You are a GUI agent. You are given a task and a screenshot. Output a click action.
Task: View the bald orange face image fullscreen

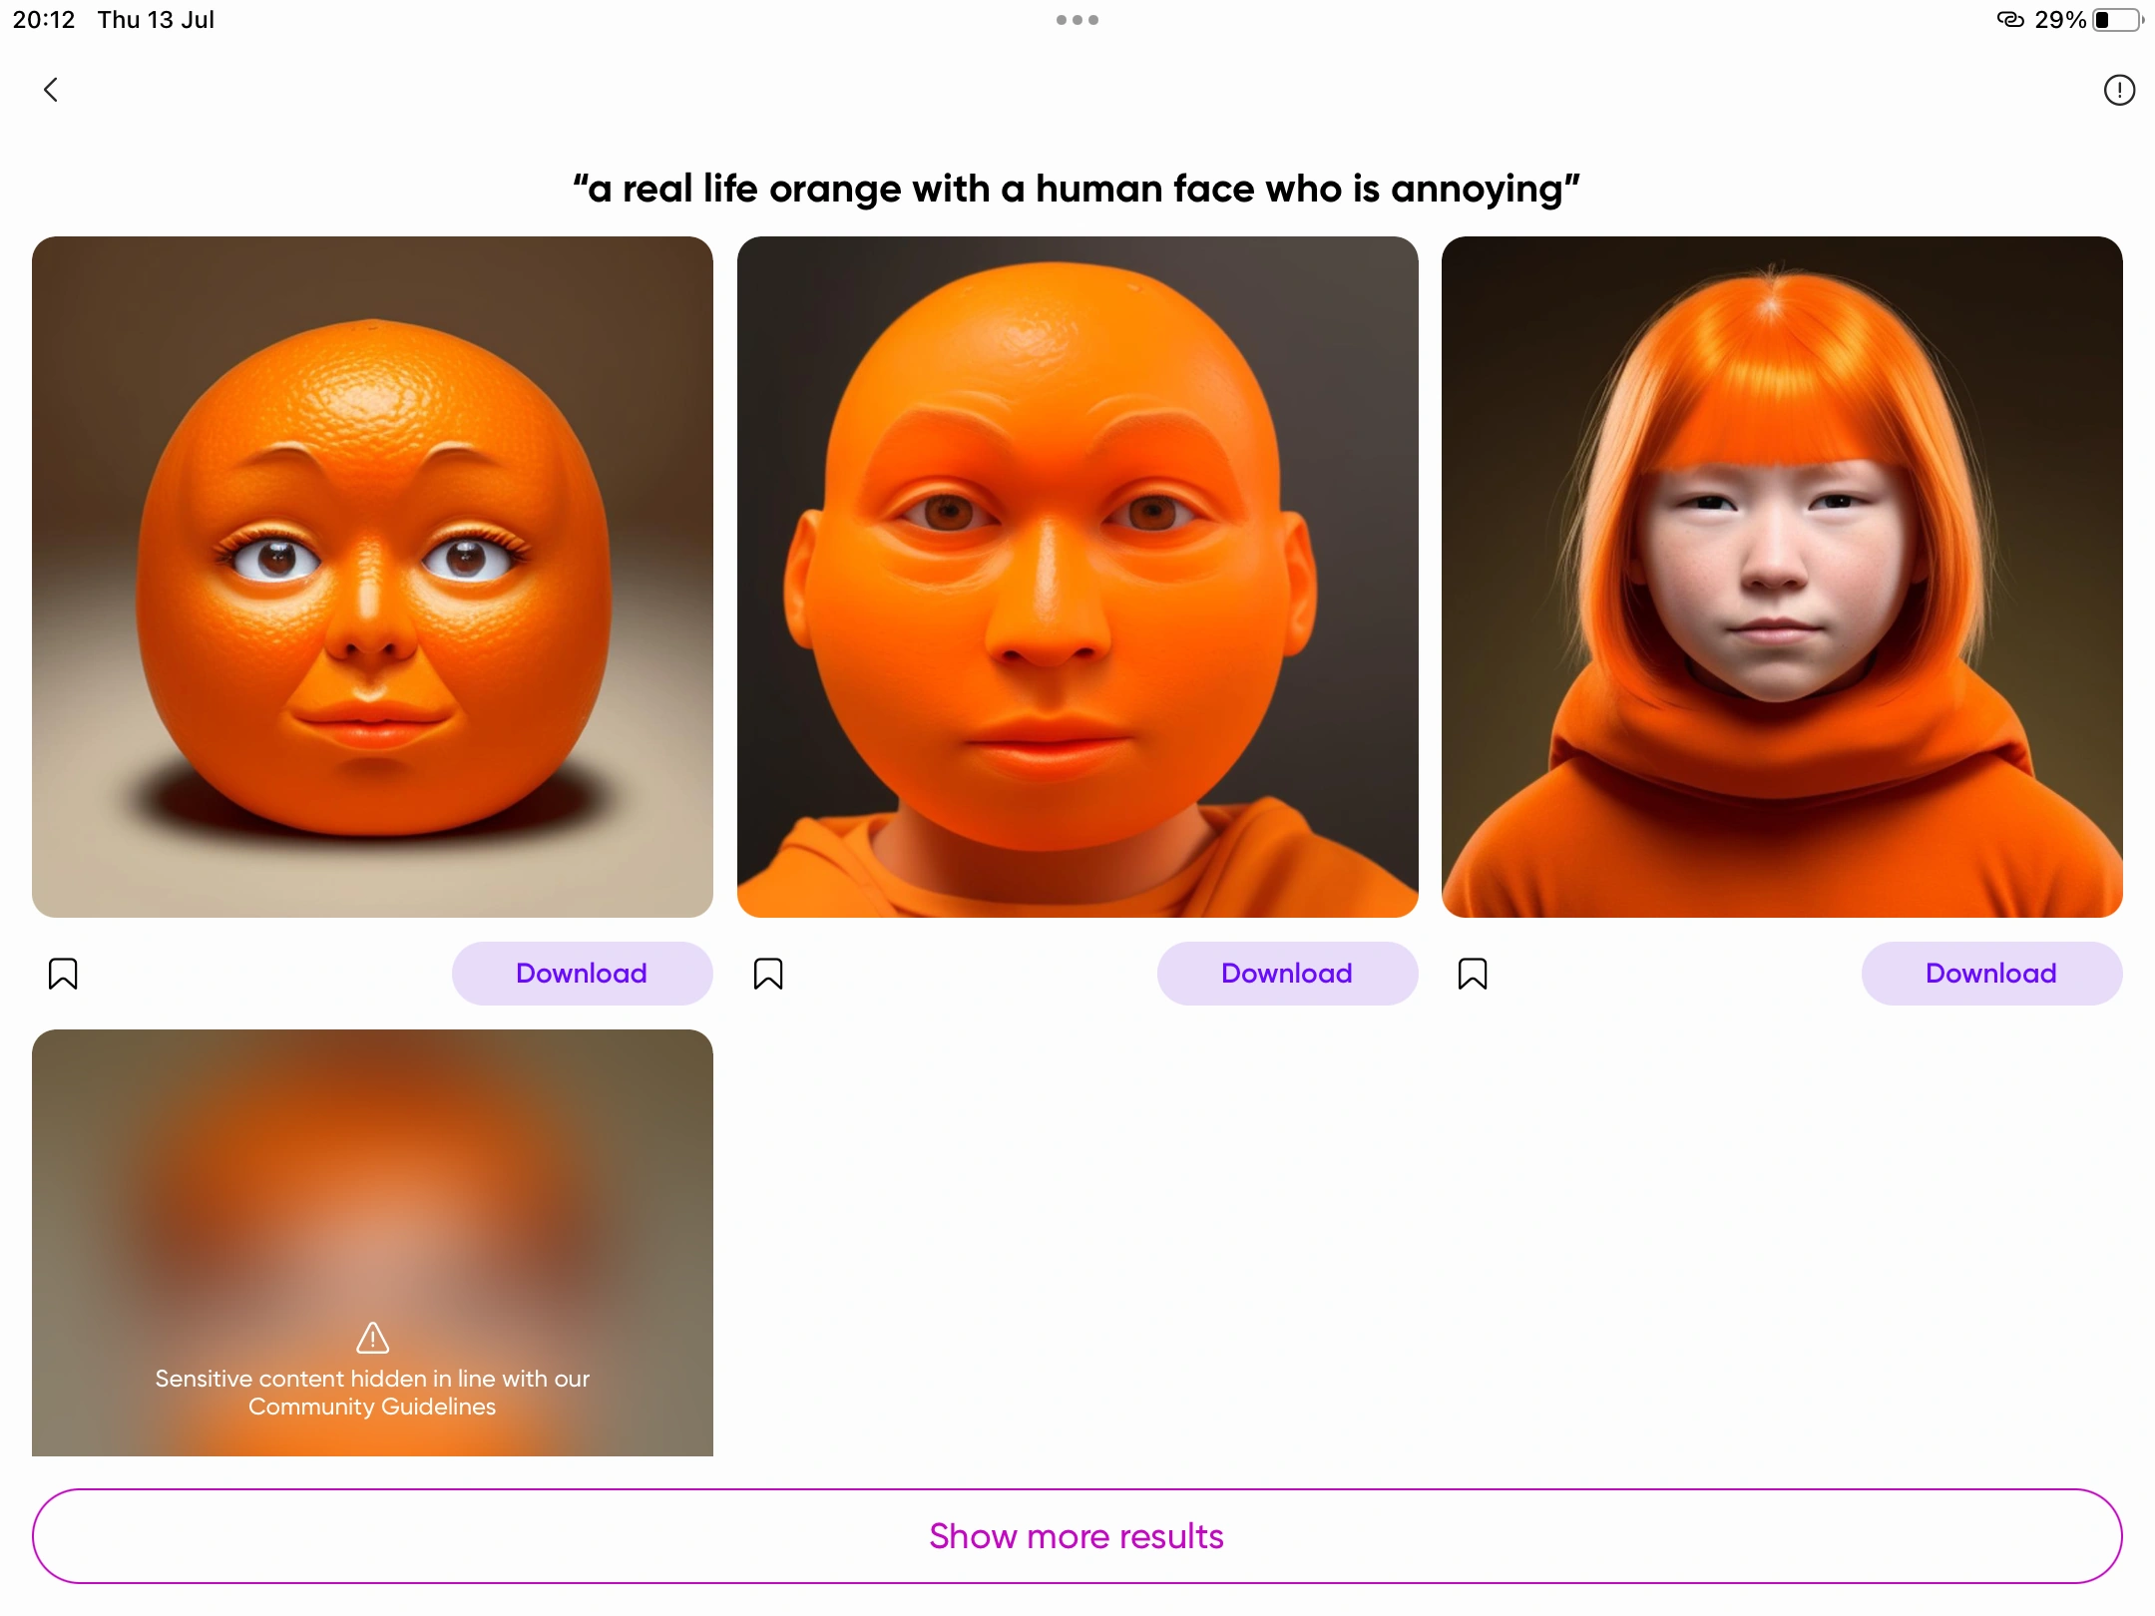(1077, 577)
